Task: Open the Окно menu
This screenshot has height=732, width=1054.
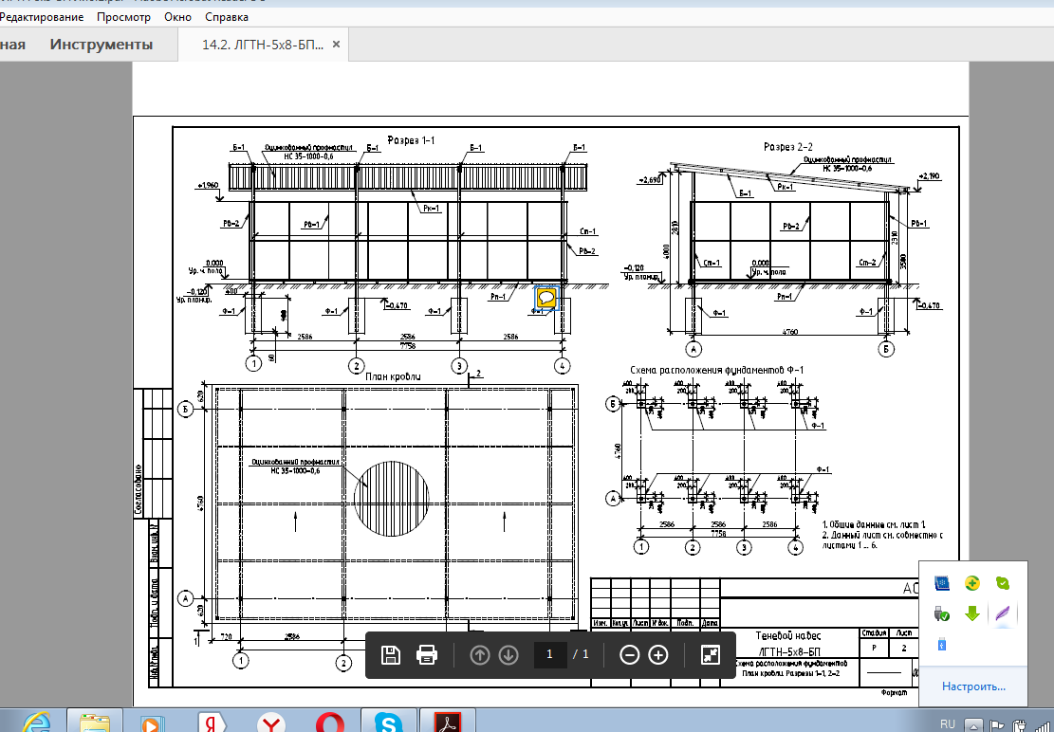Action: tap(176, 17)
